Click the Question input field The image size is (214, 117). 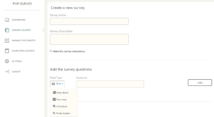click(110, 84)
